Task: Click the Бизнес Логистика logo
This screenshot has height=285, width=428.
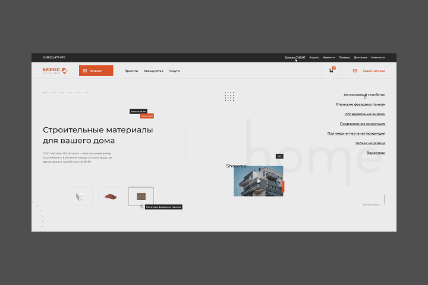Action: click(x=55, y=71)
